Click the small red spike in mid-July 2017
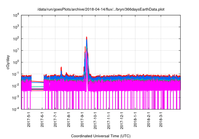The height and width of the screenshot is (139, 199). click(x=61, y=67)
